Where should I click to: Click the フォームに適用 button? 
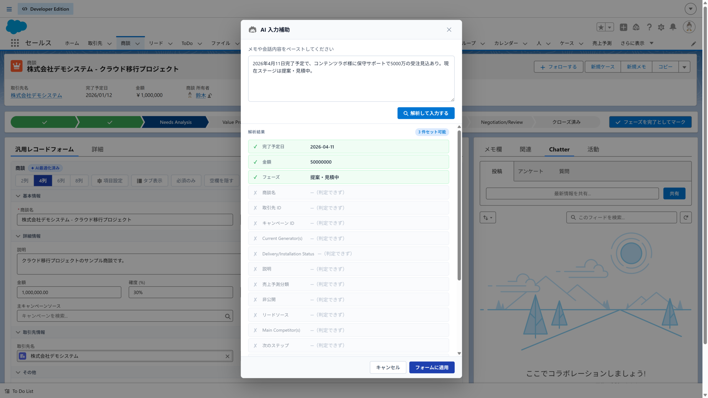click(x=431, y=367)
